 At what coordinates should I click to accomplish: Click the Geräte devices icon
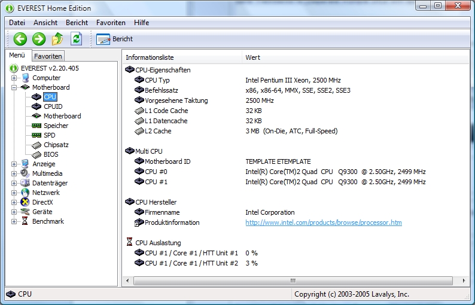[25, 212]
